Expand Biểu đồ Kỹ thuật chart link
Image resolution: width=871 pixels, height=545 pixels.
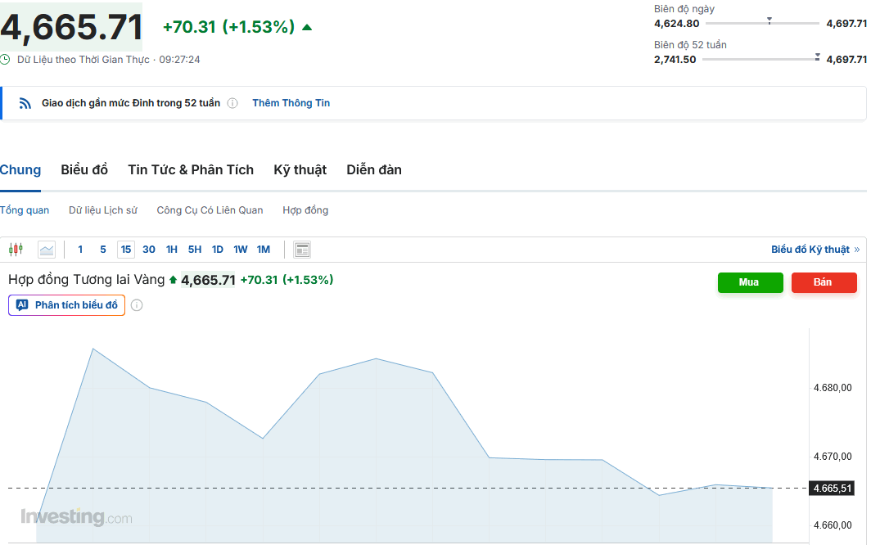[815, 250]
